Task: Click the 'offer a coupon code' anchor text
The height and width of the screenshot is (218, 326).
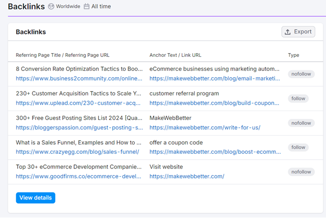Action: click(176, 142)
